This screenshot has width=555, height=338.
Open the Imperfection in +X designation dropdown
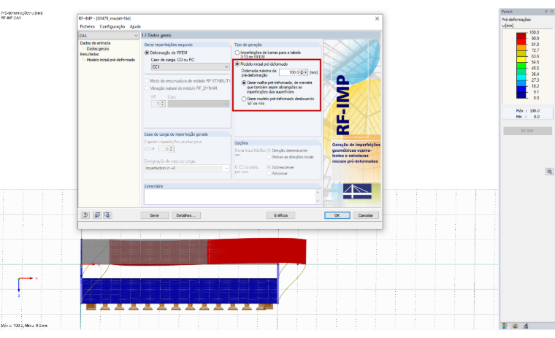point(187,168)
